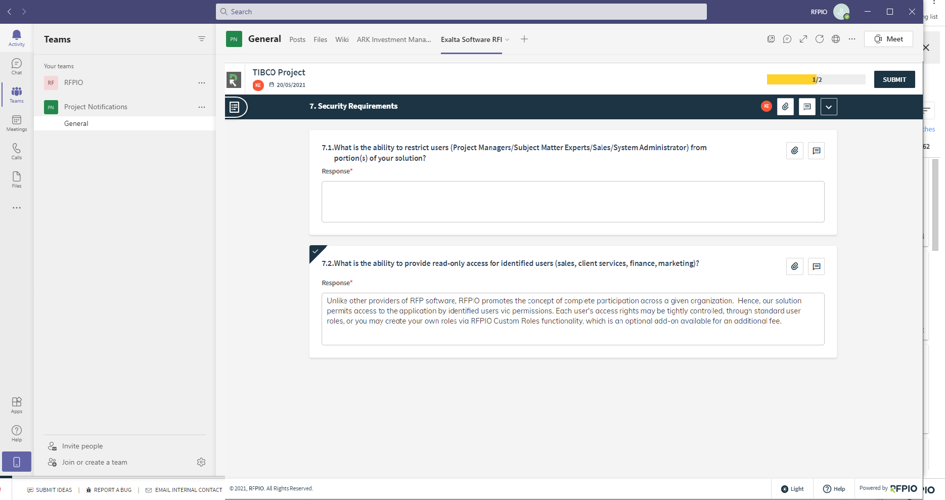Click the SUBMIT button
Screen dimensions: 945x500
894,79
